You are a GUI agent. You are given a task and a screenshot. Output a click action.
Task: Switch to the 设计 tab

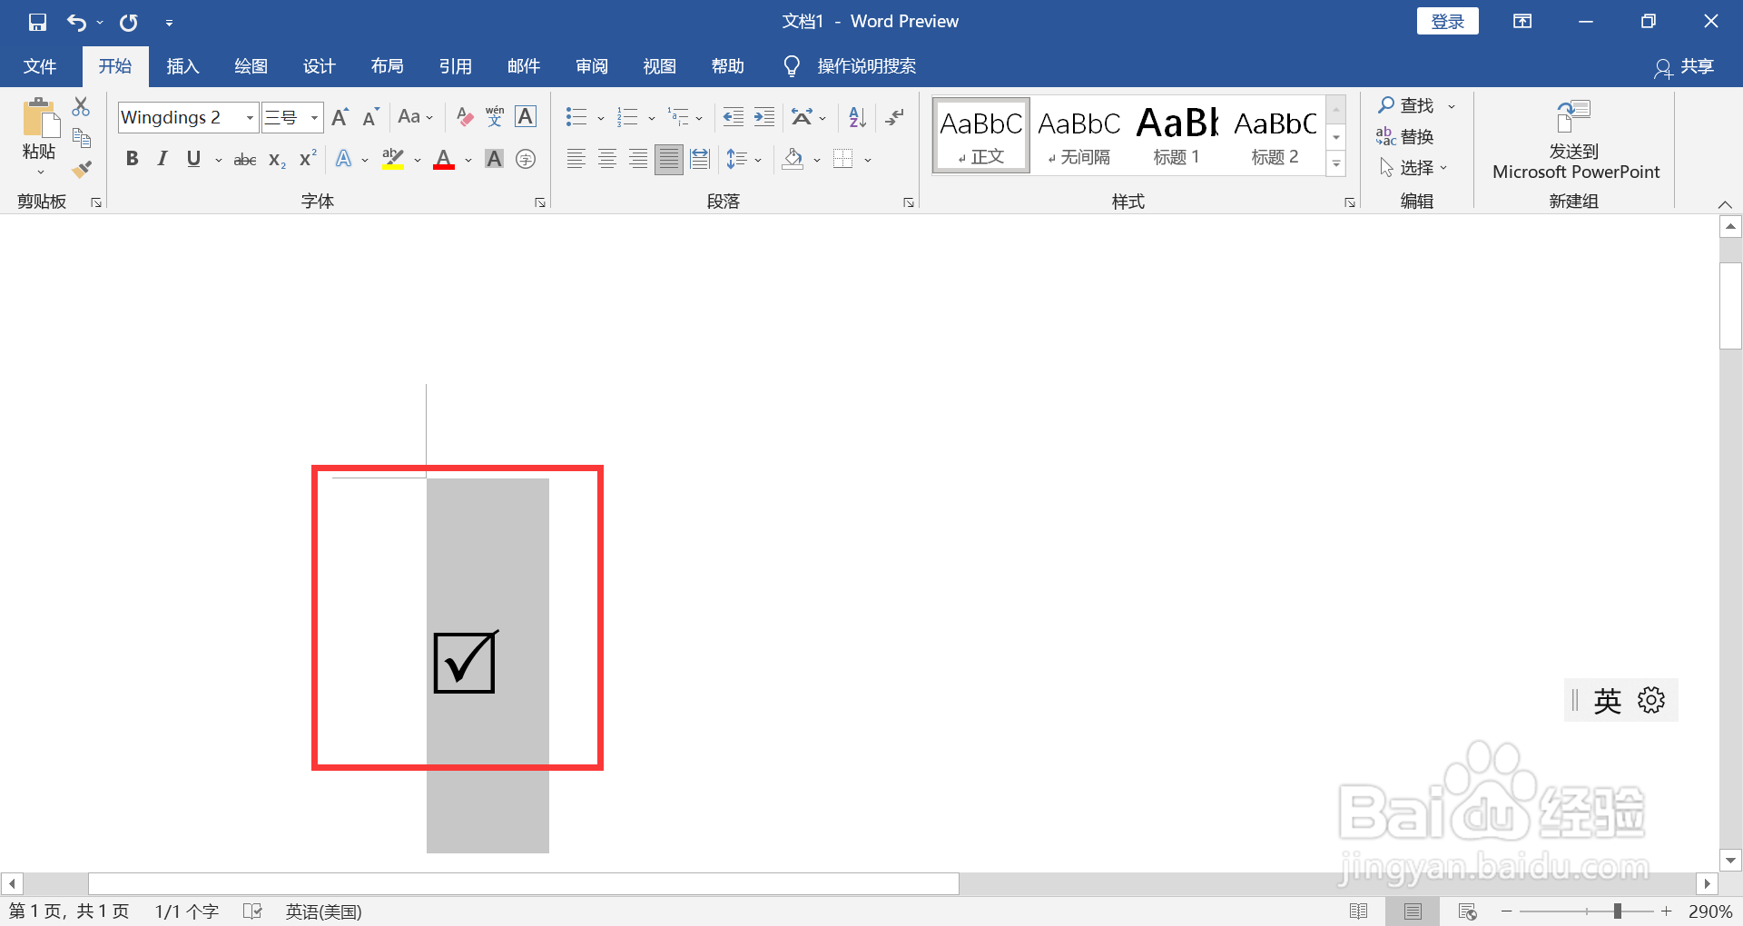pos(319,66)
